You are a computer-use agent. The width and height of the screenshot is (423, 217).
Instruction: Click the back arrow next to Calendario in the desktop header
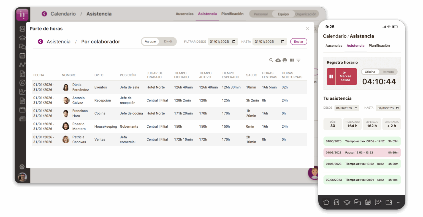coord(44,14)
